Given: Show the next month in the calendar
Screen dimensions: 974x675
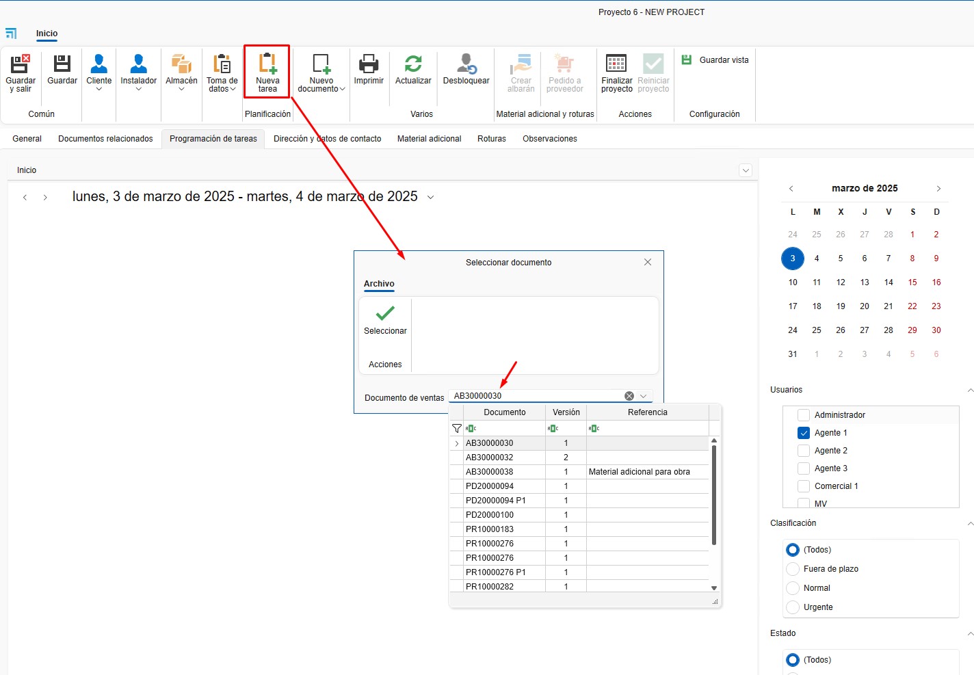Looking at the screenshot, I should (x=938, y=189).
